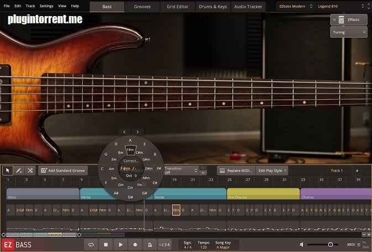The height and width of the screenshot is (252, 372).
Task: Click the left loop range handle
Action: (x=3, y=235)
